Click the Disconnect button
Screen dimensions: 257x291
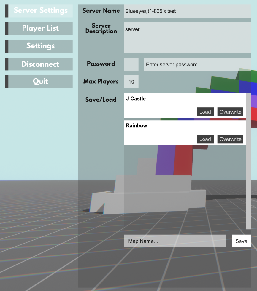39,64
